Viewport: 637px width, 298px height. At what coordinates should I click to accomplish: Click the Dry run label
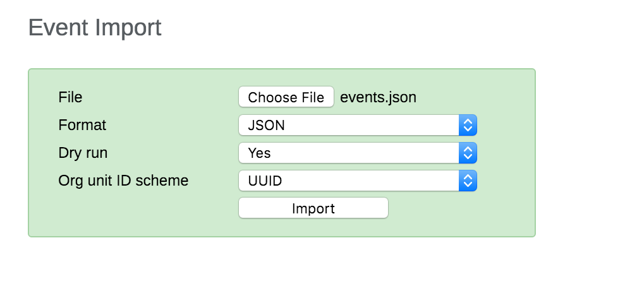coord(82,153)
